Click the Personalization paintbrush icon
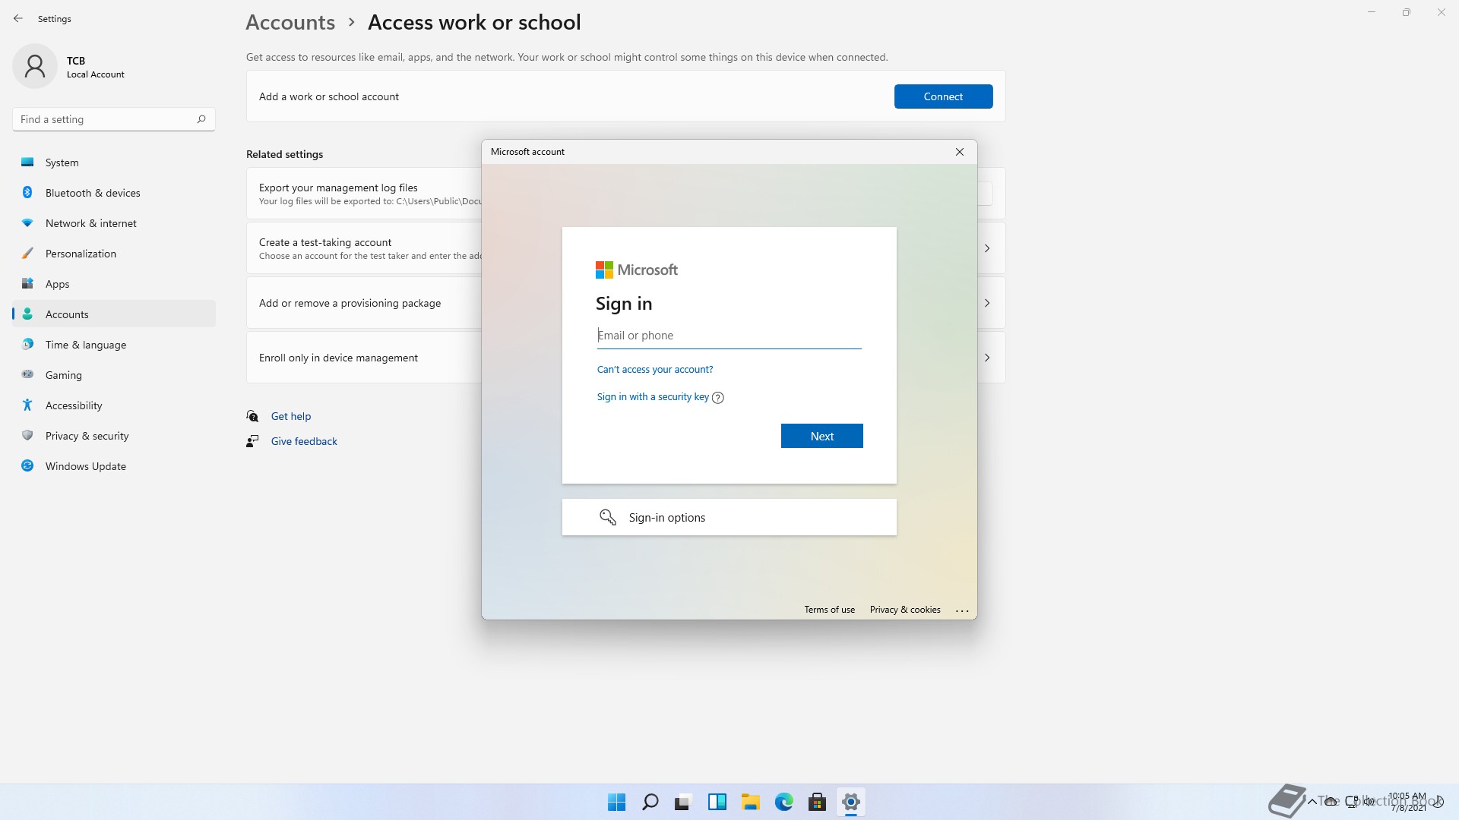This screenshot has height=820, width=1459. click(x=27, y=253)
